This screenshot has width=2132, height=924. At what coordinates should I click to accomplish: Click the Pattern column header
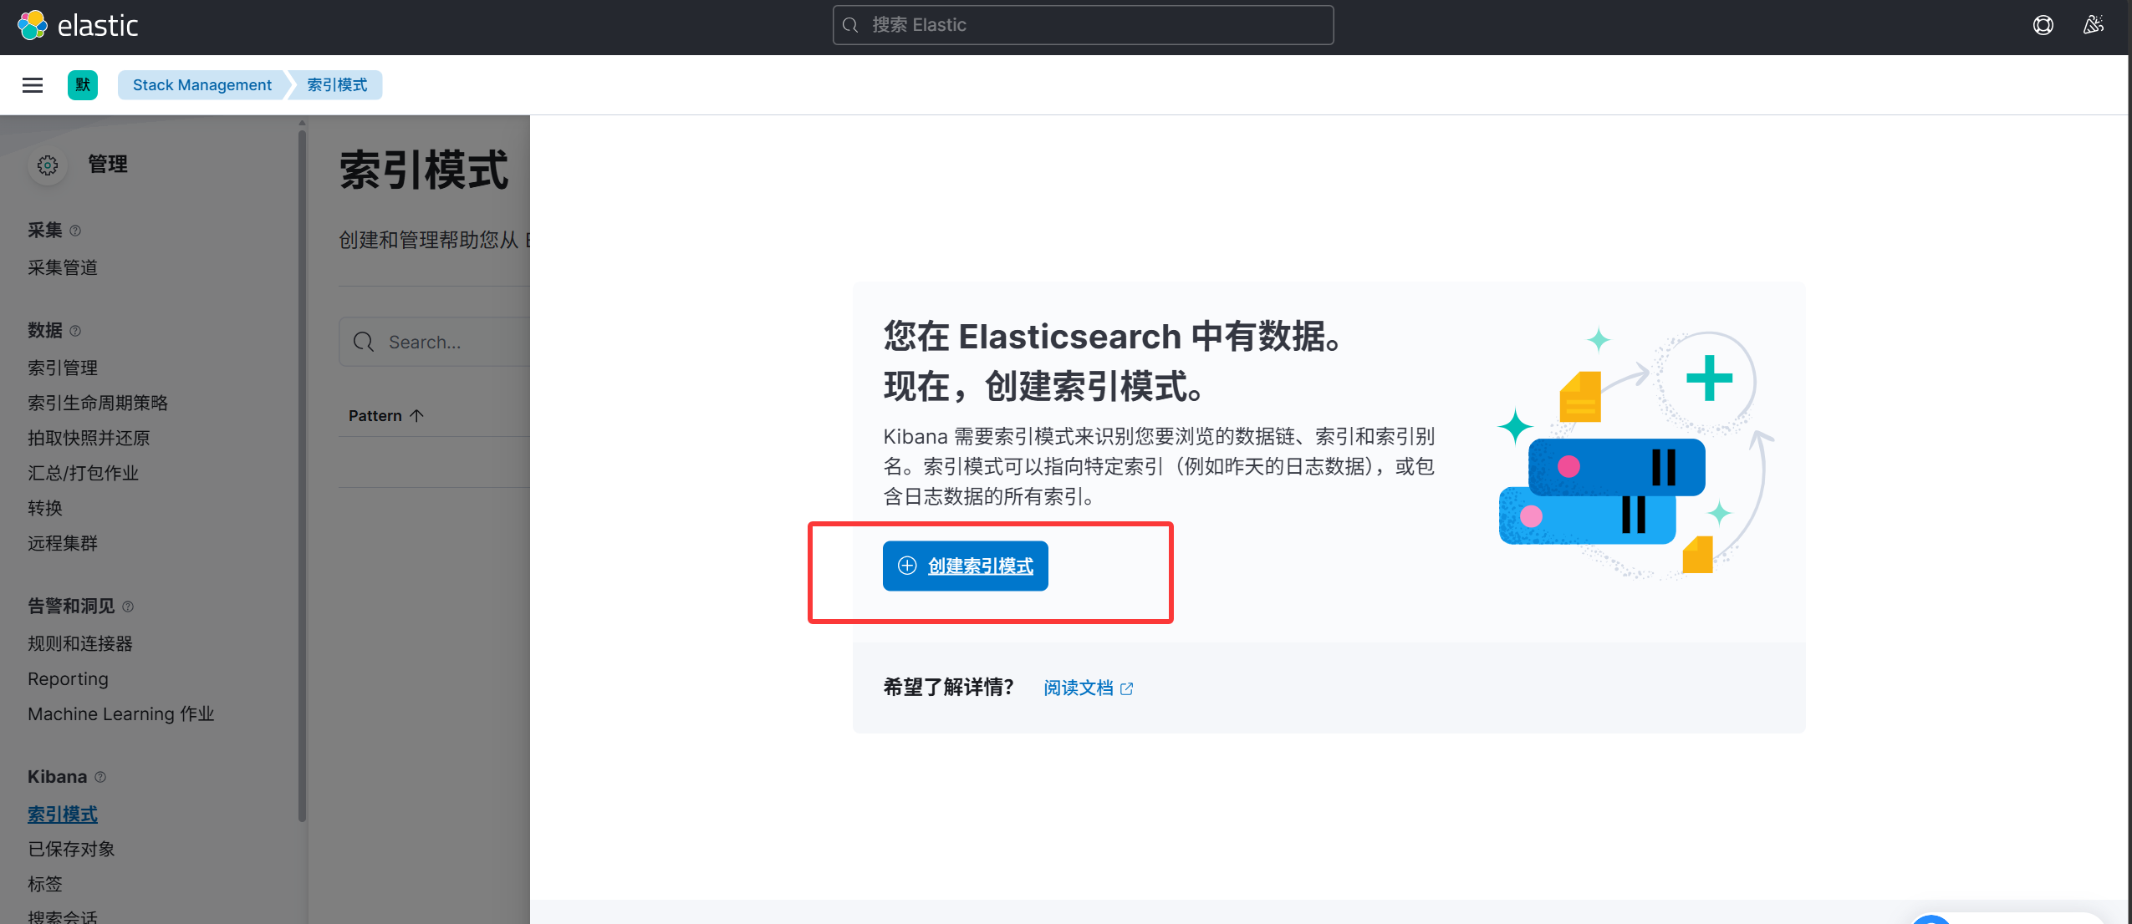point(386,416)
